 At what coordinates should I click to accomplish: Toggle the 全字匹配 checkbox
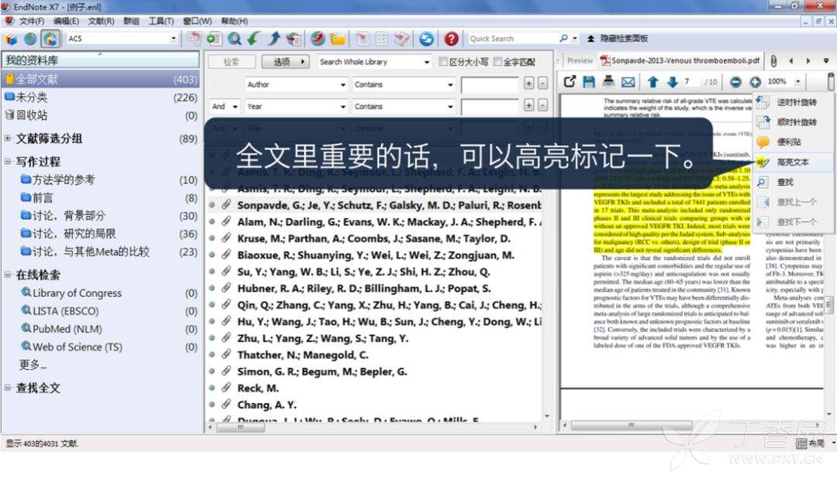coord(497,62)
